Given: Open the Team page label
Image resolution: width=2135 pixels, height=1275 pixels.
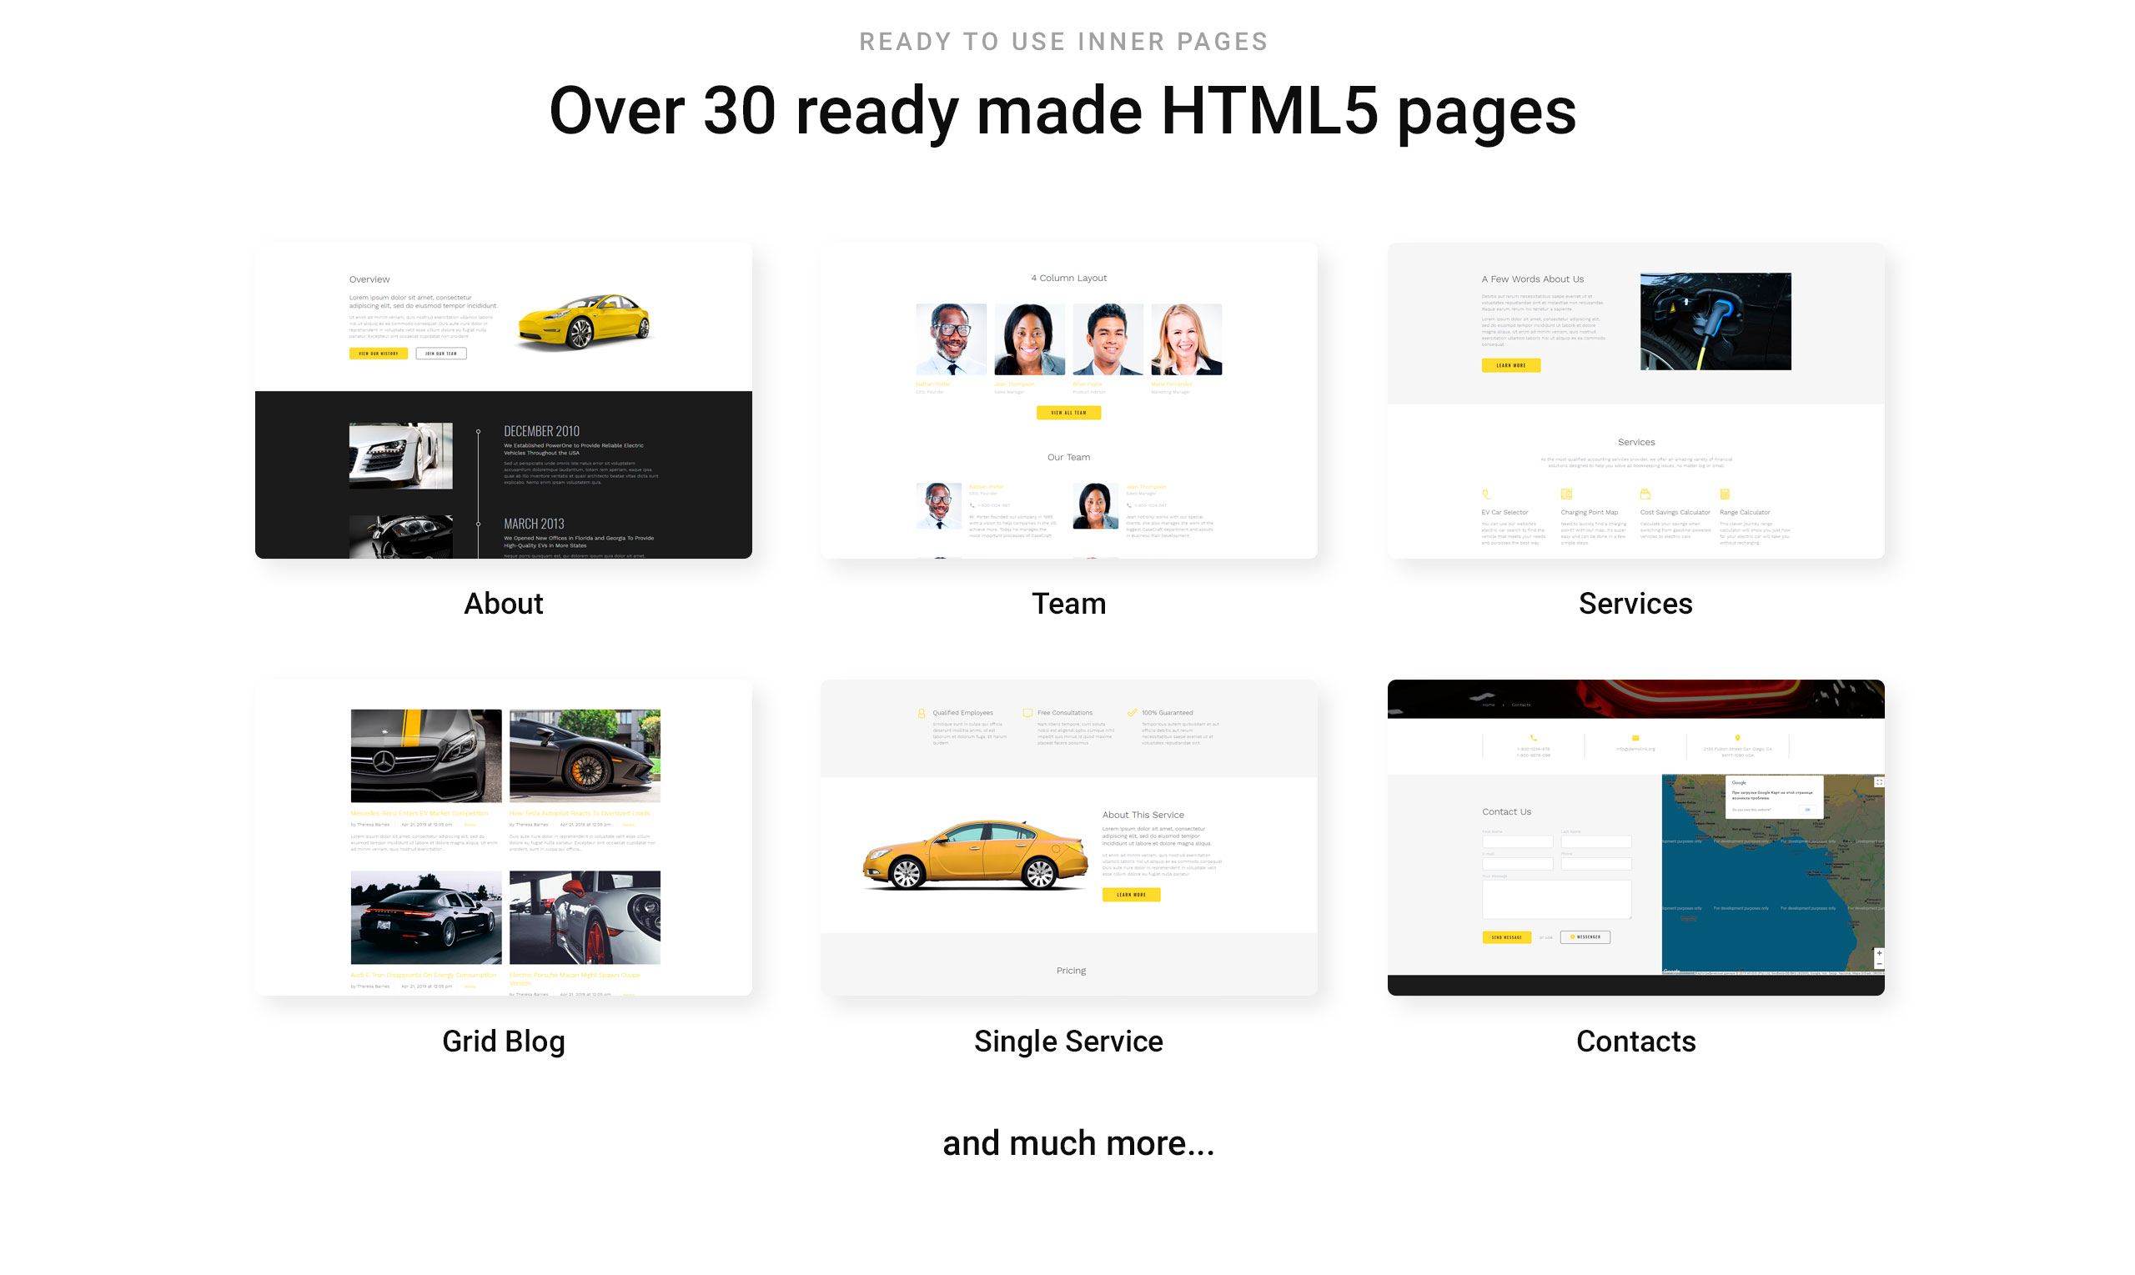Looking at the screenshot, I should tap(1068, 604).
